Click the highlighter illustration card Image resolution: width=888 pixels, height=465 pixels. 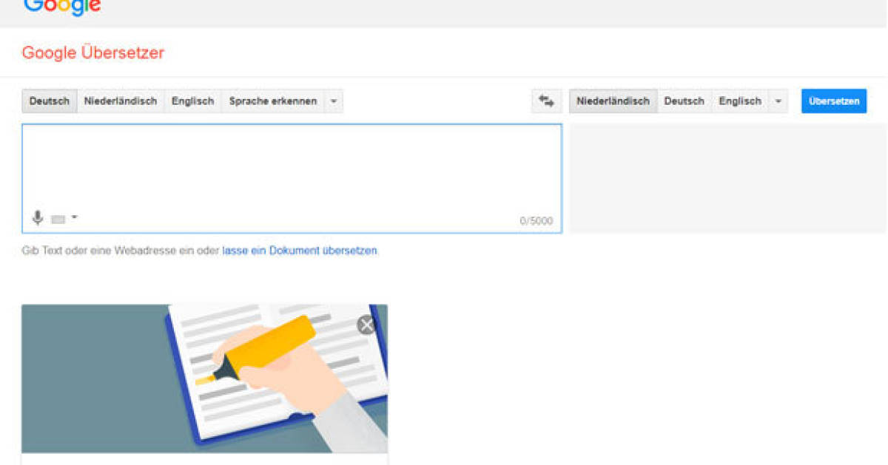(204, 379)
